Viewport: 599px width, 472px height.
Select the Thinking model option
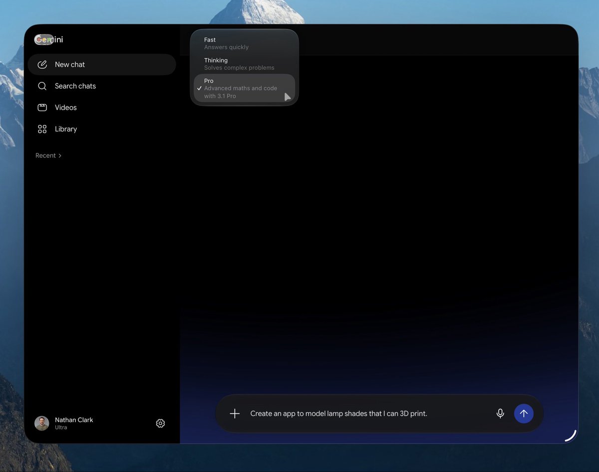pyautogui.click(x=245, y=63)
